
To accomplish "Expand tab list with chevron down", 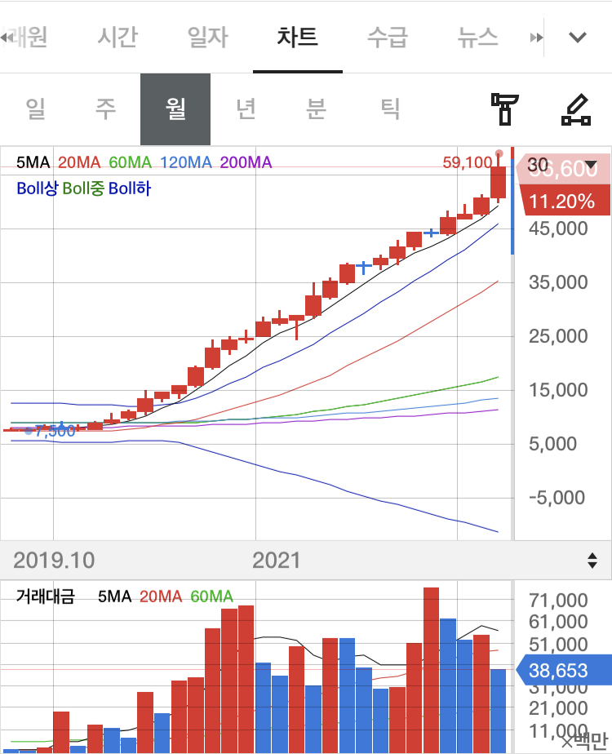I will [578, 37].
